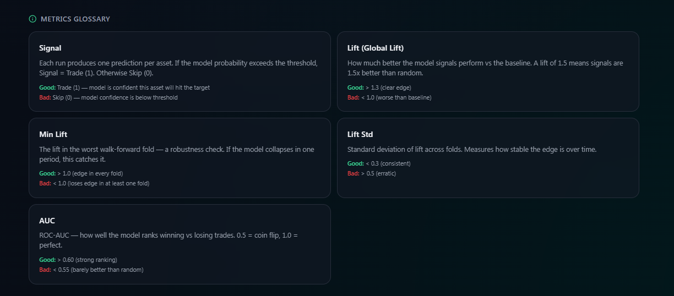This screenshot has width=674, height=296.
Task: Select the Min Lift card heading
Action: click(53, 134)
